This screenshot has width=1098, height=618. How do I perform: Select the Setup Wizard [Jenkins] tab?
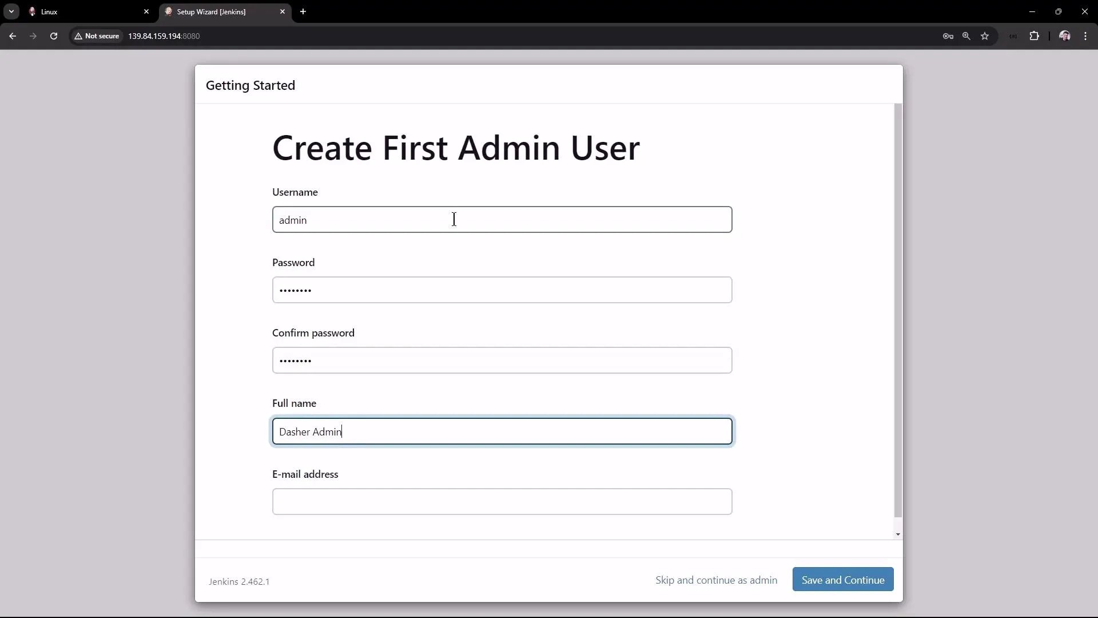[x=214, y=11]
